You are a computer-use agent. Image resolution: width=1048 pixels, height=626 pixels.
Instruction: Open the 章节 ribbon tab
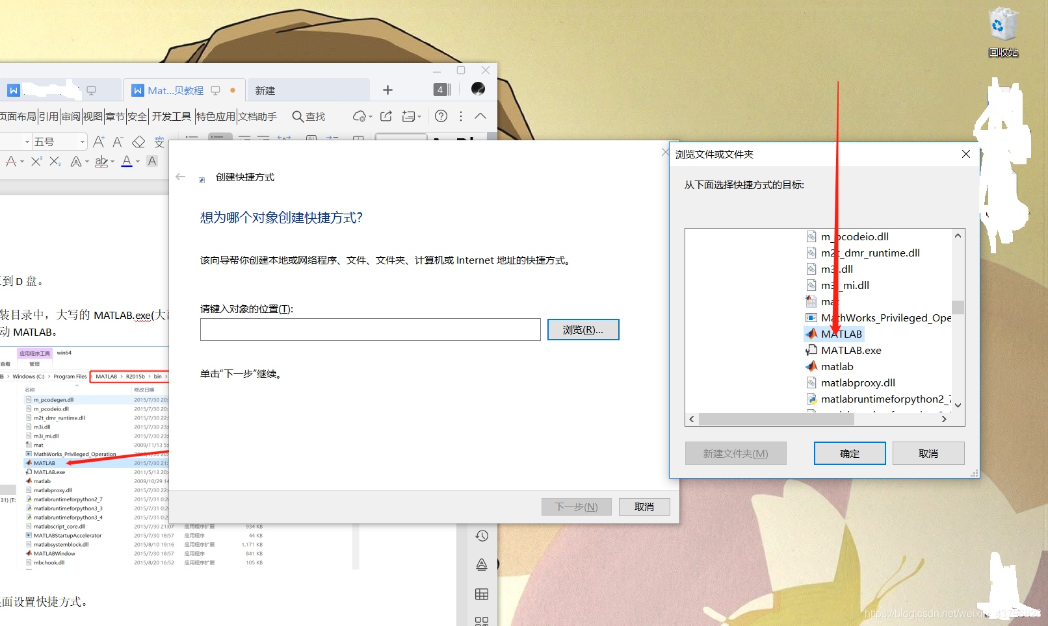(115, 116)
